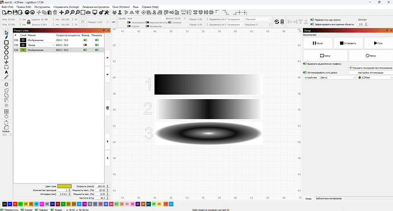The width and height of the screenshot is (393, 211).
Task: Open the Линия layer mode dropdown
Action: tap(41, 45)
